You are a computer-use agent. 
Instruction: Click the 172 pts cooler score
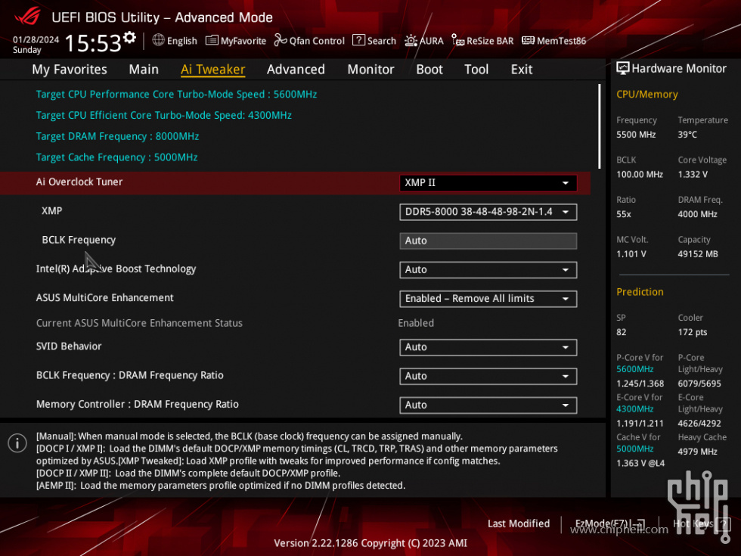[x=693, y=332]
